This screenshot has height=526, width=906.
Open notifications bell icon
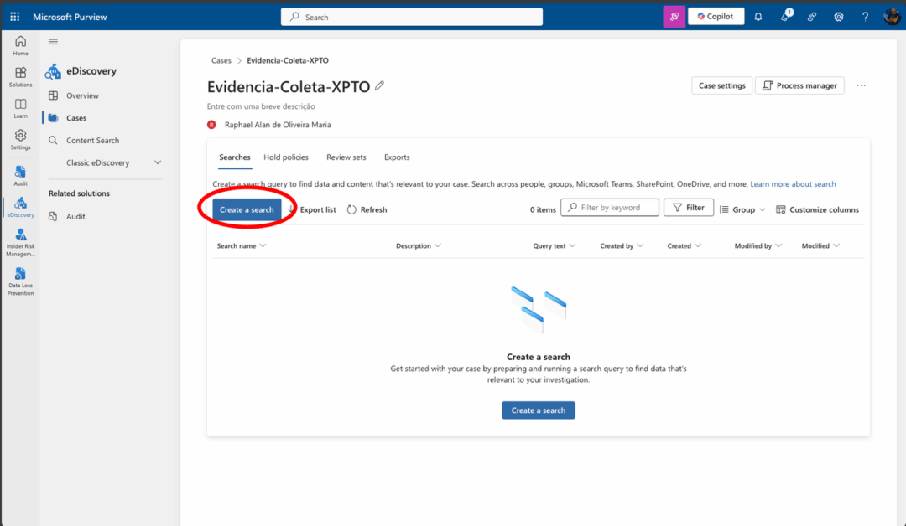[x=758, y=17]
